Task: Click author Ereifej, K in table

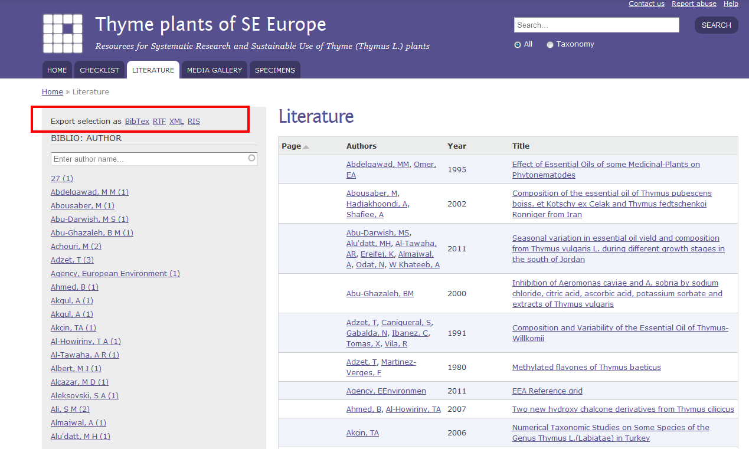Action: click(x=377, y=254)
